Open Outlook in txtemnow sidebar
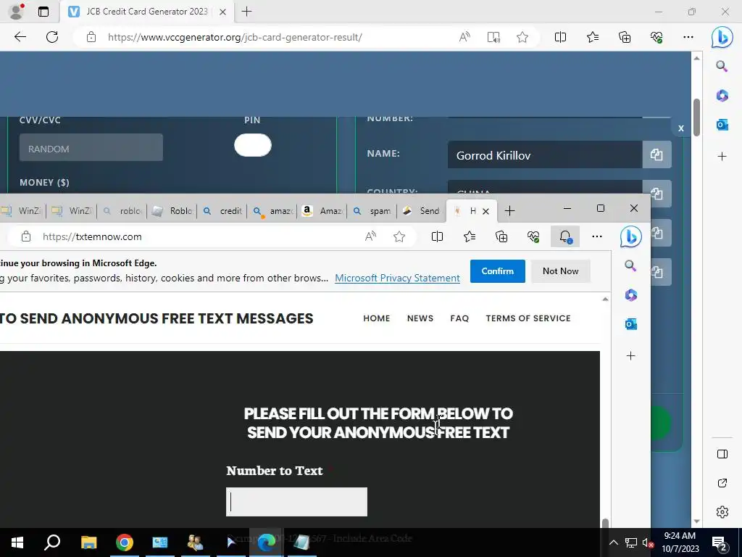742x557 pixels. [631, 324]
